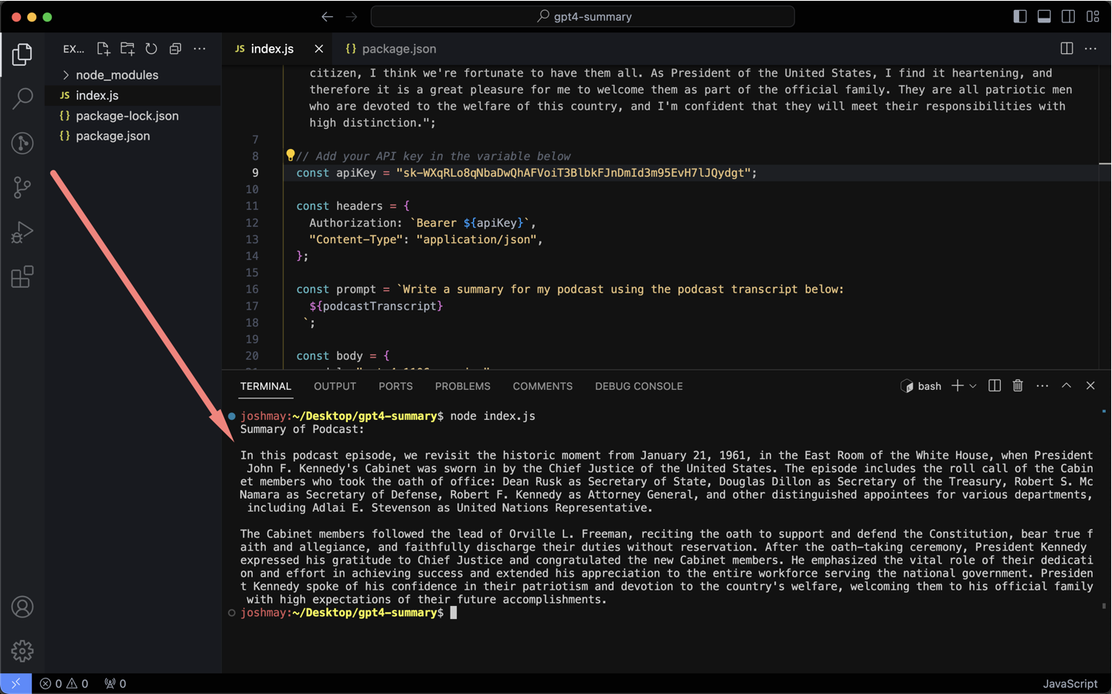Close the terminal panel
The image size is (1112, 694).
tap(1090, 386)
